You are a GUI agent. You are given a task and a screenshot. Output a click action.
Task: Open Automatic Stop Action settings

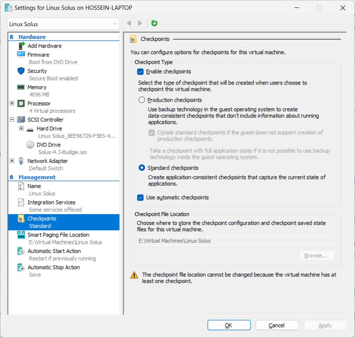pos(54,267)
